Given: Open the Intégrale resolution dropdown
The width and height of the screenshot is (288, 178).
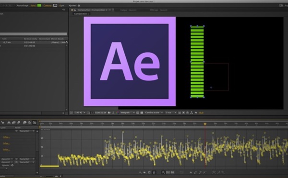Looking at the screenshot, I should (128, 112).
